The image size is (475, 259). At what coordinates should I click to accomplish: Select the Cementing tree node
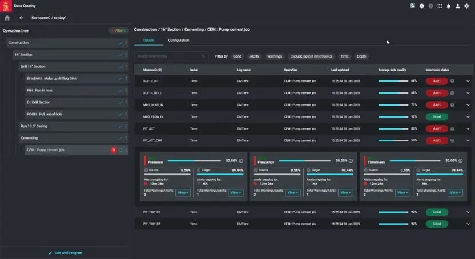point(73,138)
